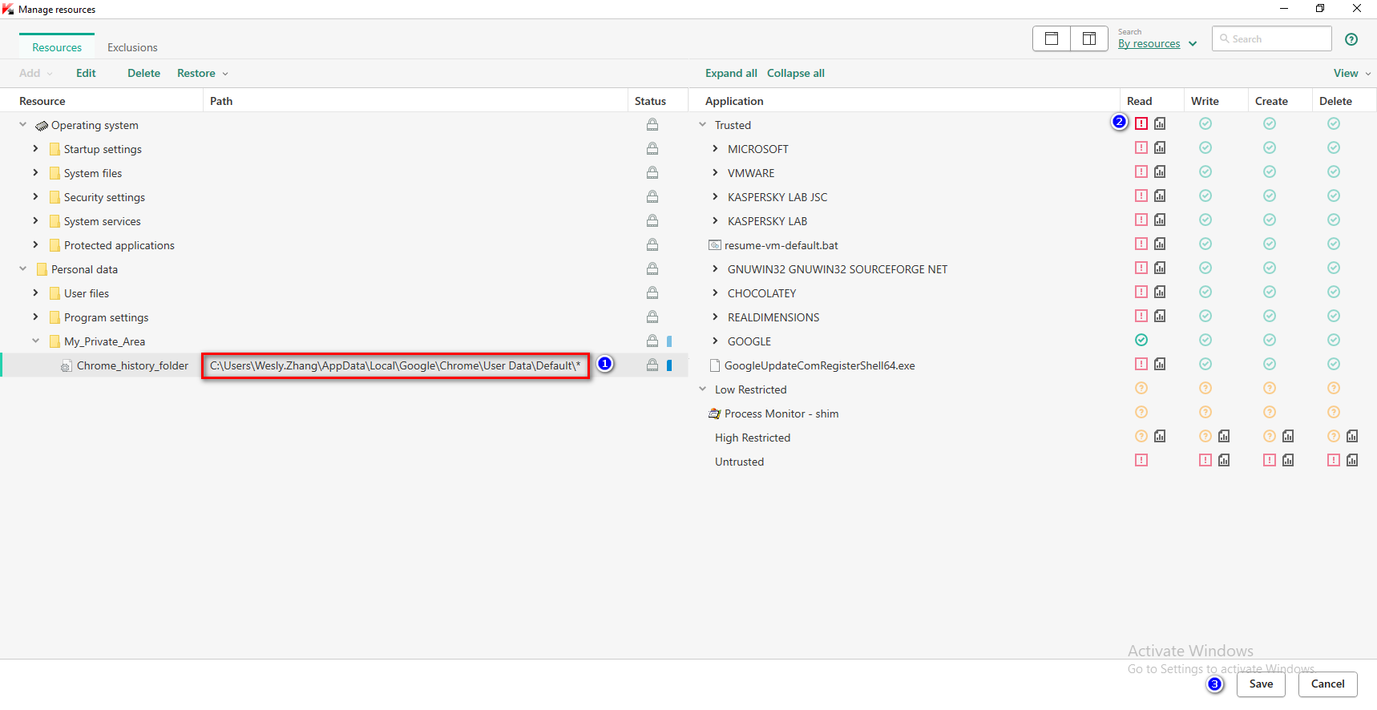The height and width of the screenshot is (710, 1377).
Task: Open the Restore dropdown
Action: click(203, 73)
